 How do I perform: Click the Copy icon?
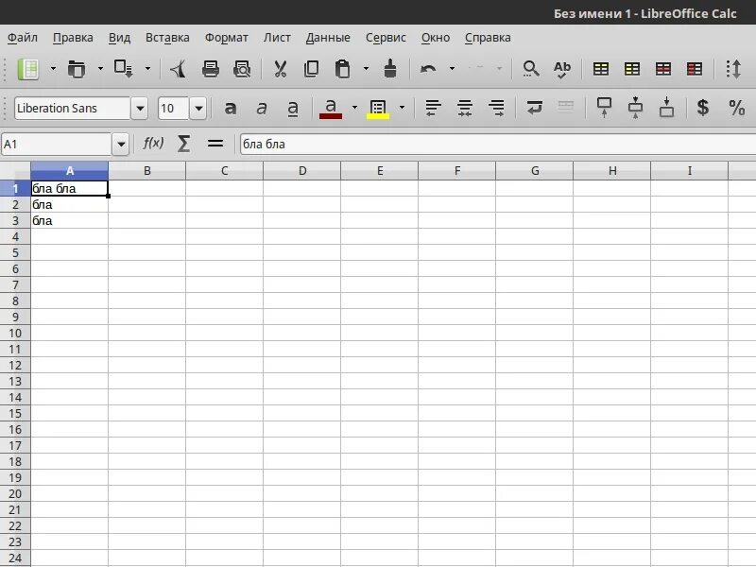click(311, 69)
